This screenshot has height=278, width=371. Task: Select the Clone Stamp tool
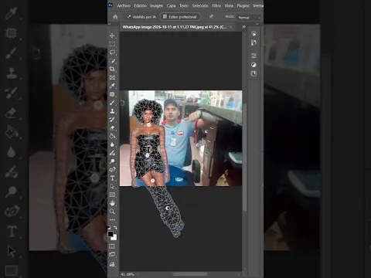[x=112, y=111]
